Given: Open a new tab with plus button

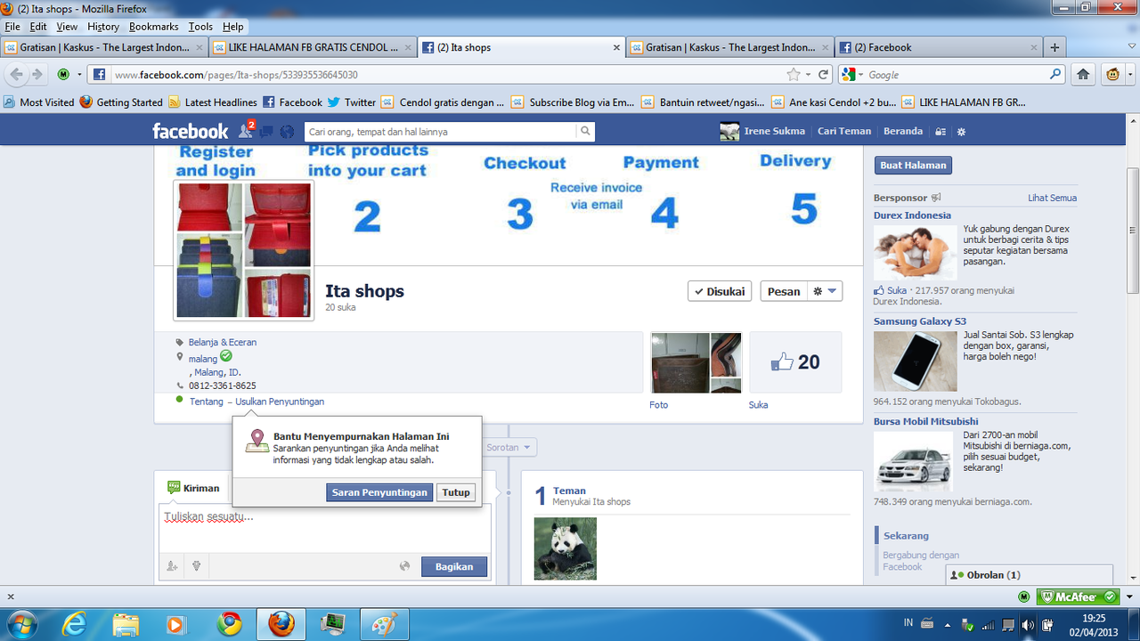Looking at the screenshot, I should point(1055,47).
